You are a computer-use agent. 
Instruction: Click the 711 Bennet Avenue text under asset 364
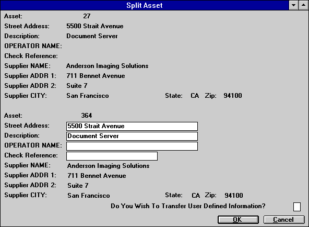[97, 176]
